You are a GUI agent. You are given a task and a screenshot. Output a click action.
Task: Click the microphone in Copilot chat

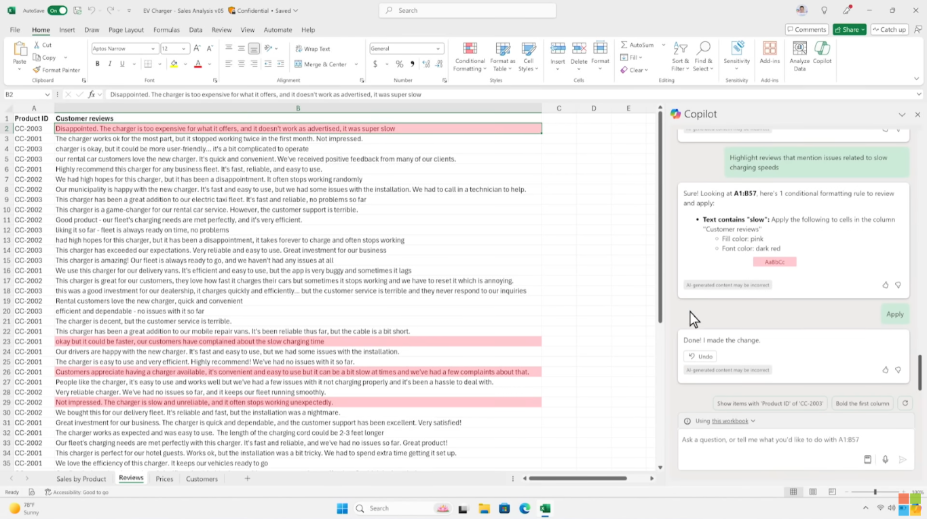pyautogui.click(x=885, y=459)
